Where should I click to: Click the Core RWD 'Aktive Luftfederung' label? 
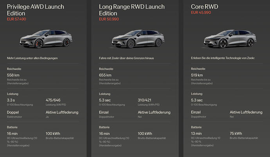point(246,112)
